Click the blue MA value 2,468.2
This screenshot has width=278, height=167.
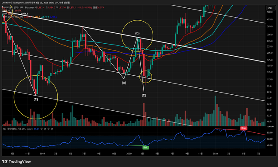(x=53, y=16)
